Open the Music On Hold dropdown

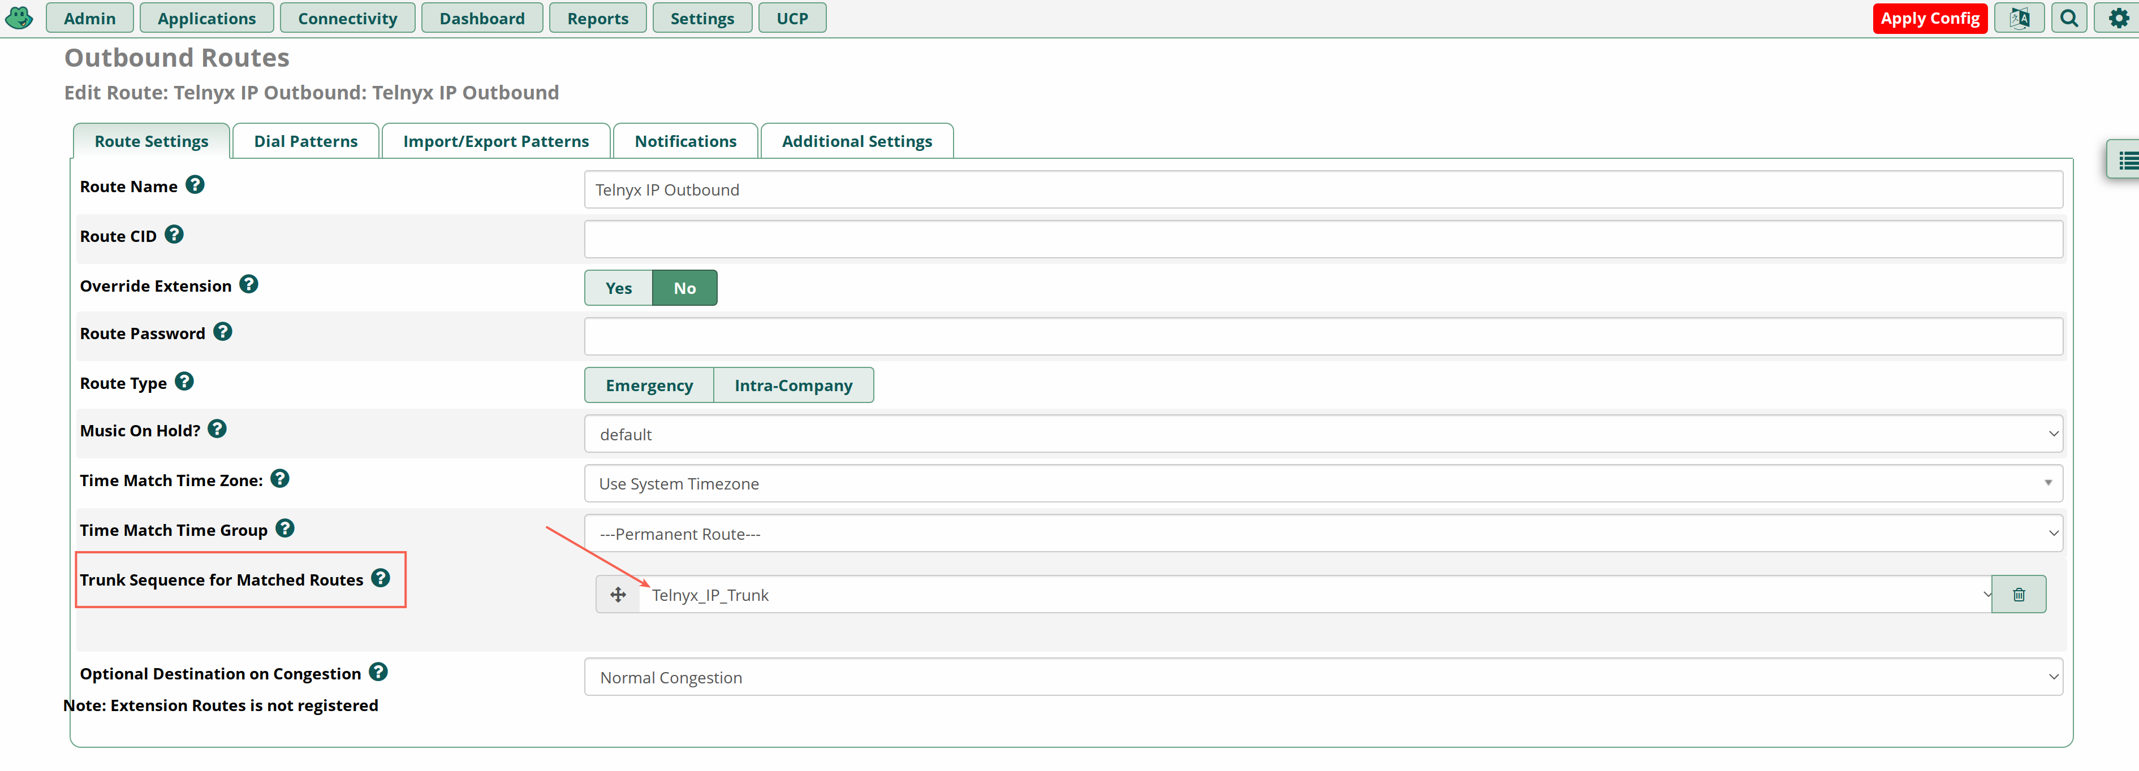1323,434
